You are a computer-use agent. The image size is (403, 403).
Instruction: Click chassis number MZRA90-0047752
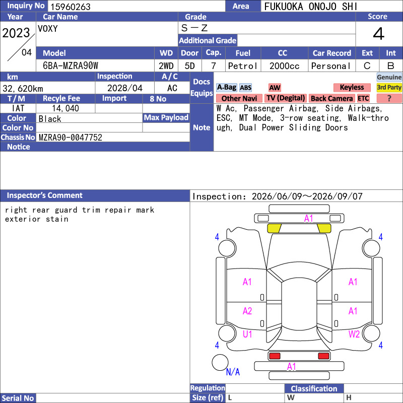(70, 138)
